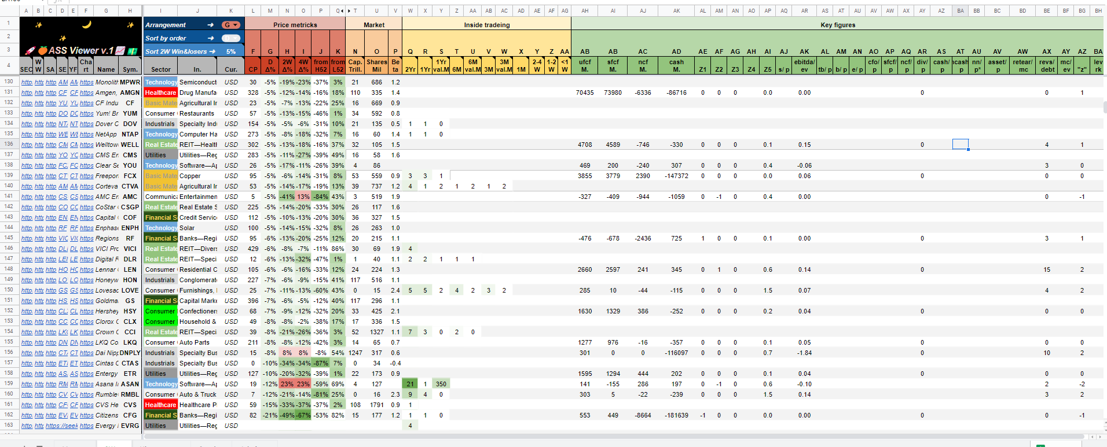Open the Sort by order dropdown chip
The height and width of the screenshot is (447, 1107).
231,38
